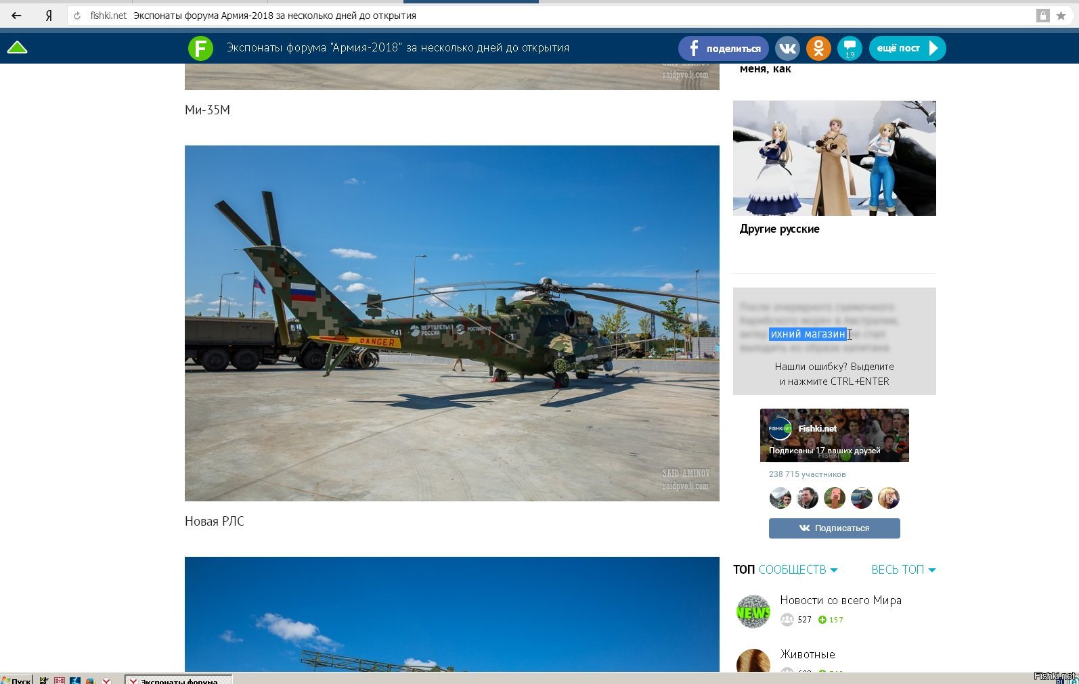Image resolution: width=1079 pixels, height=684 pixels.
Task: Subscribe with VK 'Подписаться' button
Action: (x=834, y=528)
